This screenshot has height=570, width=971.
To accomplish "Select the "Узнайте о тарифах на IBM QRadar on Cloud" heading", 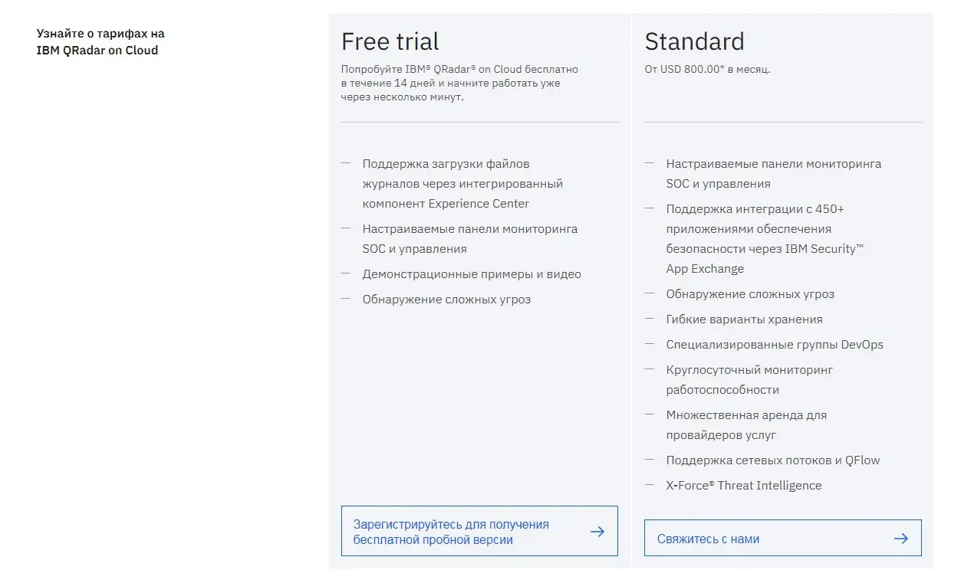I will coord(100,42).
